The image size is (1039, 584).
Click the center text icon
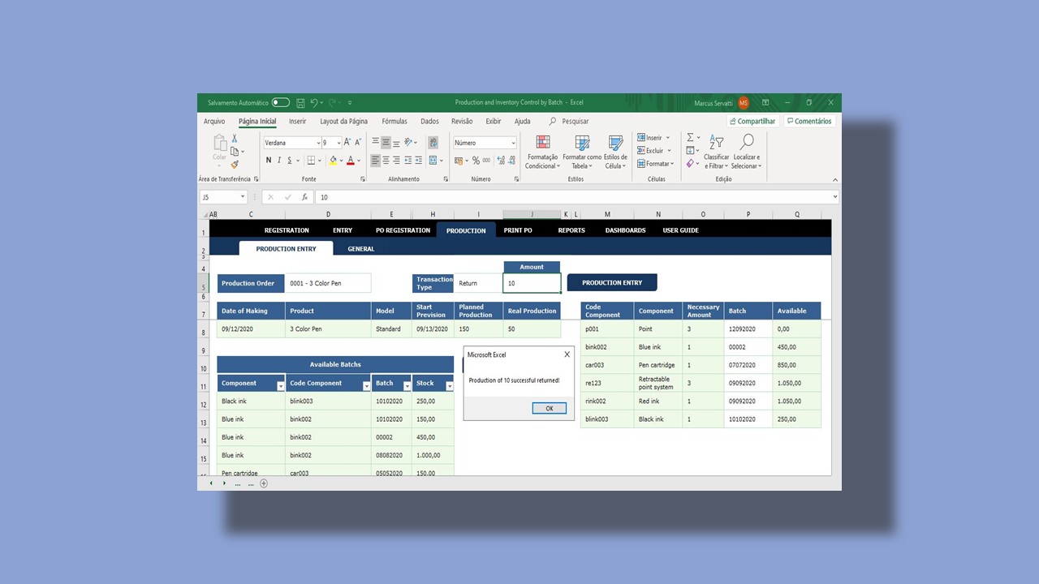pos(386,161)
